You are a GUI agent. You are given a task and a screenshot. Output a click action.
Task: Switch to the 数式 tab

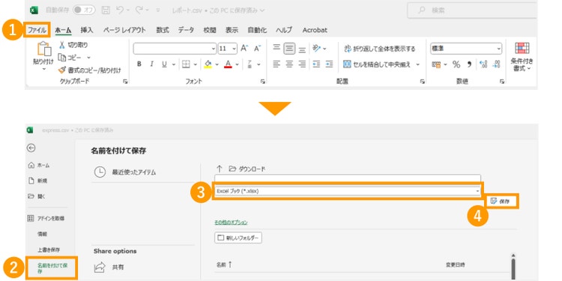coord(162,30)
